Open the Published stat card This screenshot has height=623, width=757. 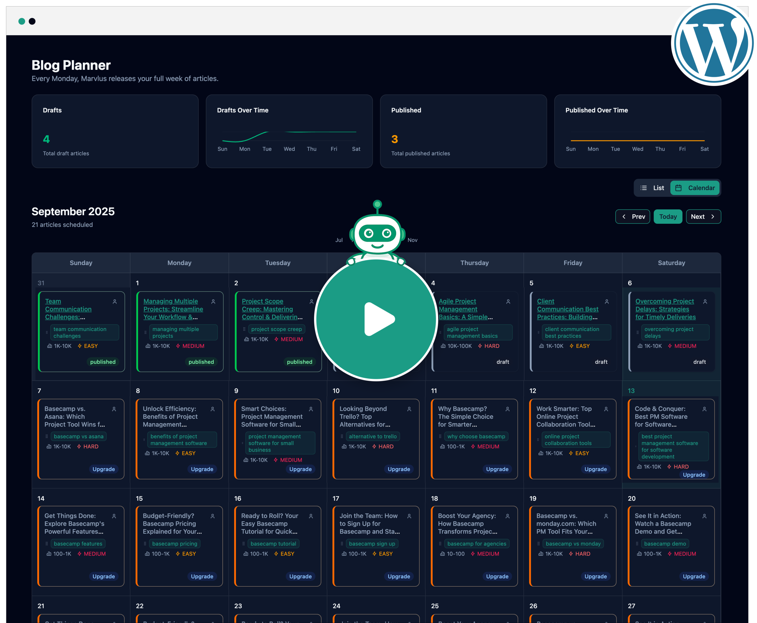[x=463, y=131]
